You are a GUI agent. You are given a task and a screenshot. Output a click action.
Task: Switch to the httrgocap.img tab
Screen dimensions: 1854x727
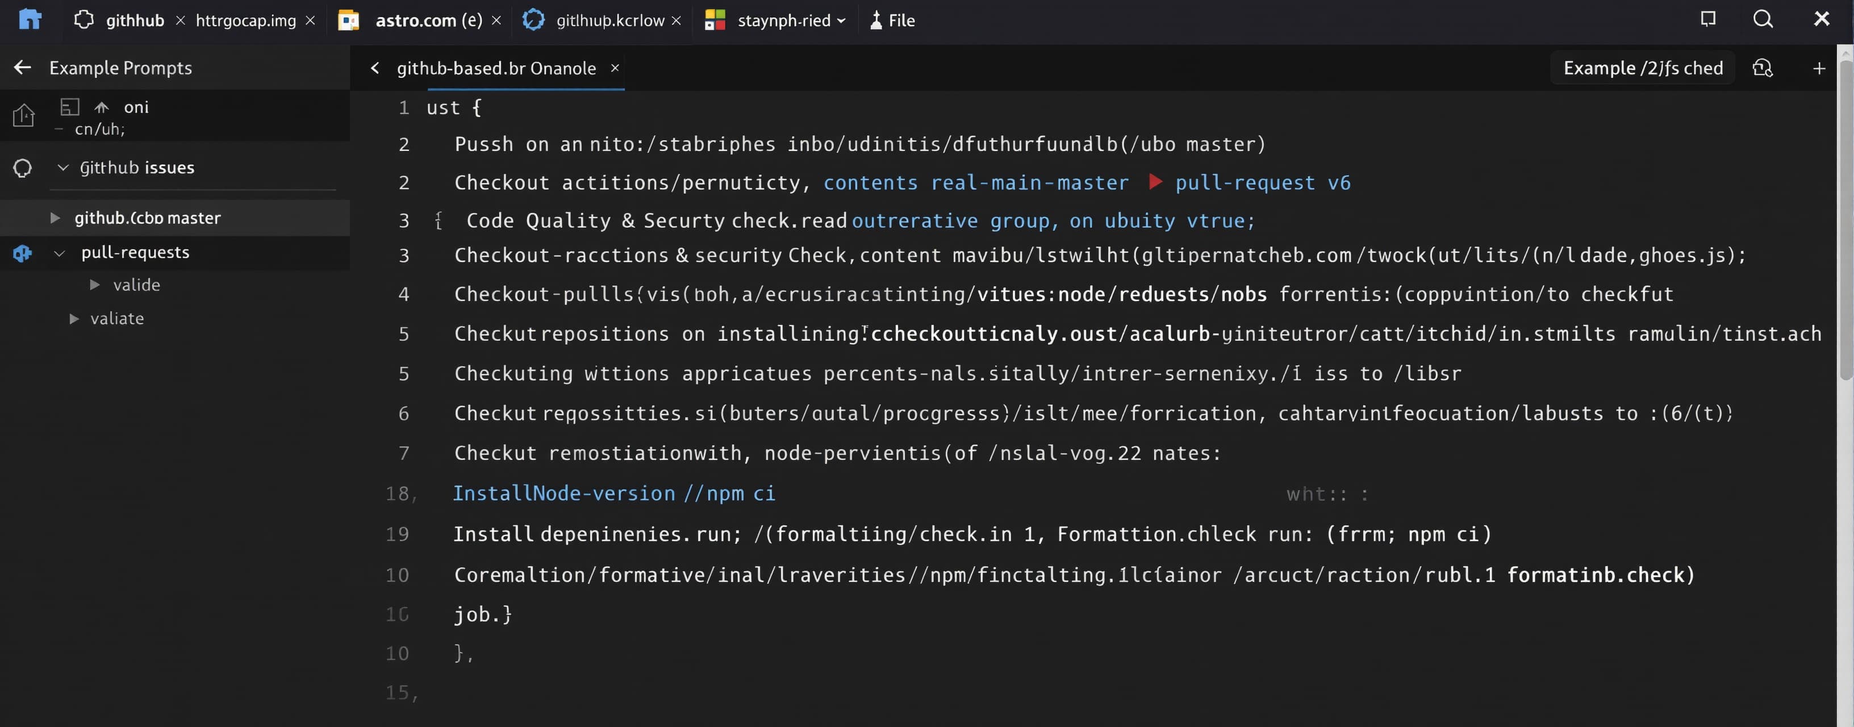pyautogui.click(x=245, y=21)
